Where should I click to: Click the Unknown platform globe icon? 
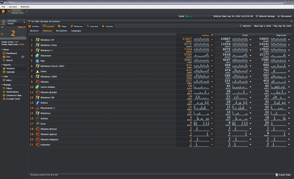pos(38,55)
